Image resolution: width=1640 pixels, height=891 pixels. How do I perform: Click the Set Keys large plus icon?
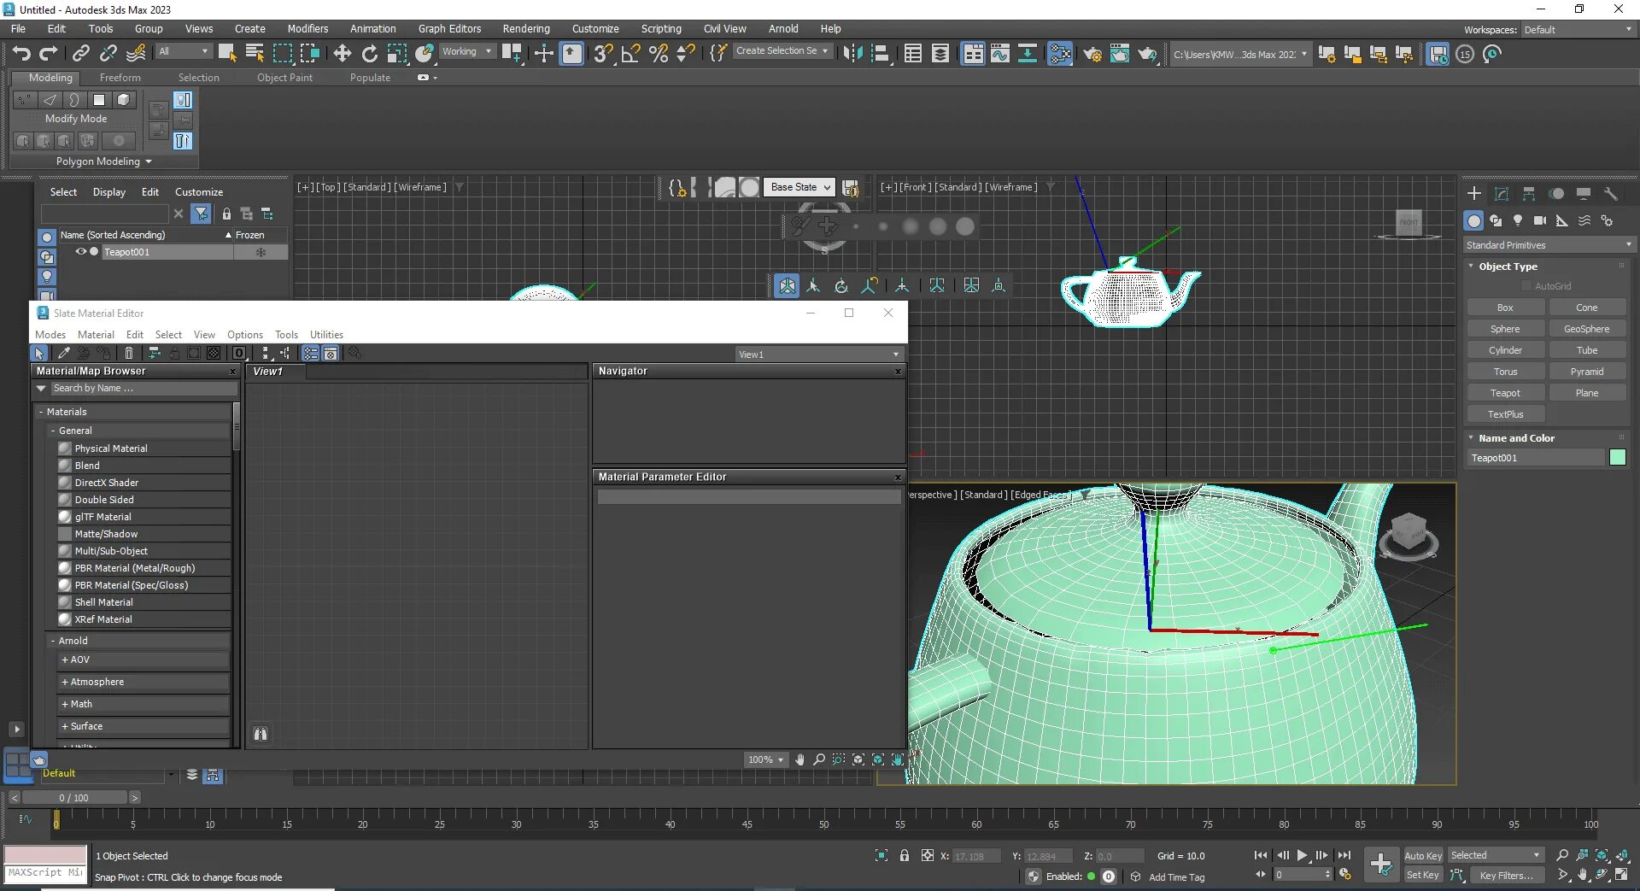[1381, 865]
